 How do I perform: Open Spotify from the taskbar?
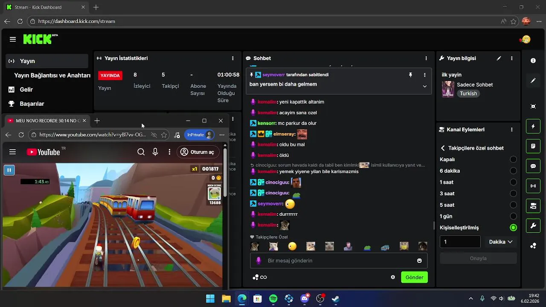pos(273,299)
